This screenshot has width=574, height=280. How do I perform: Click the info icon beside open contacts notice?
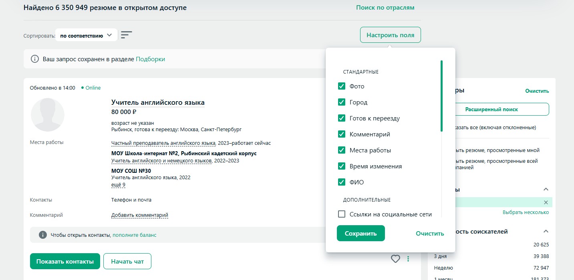[x=42, y=235]
